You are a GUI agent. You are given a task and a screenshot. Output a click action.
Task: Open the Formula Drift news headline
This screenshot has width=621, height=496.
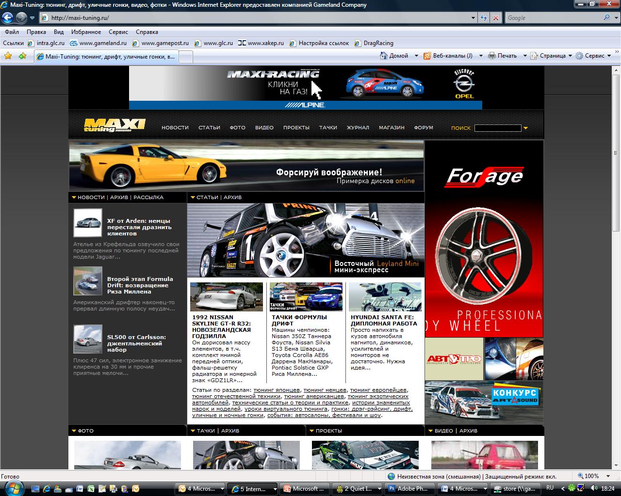point(140,285)
